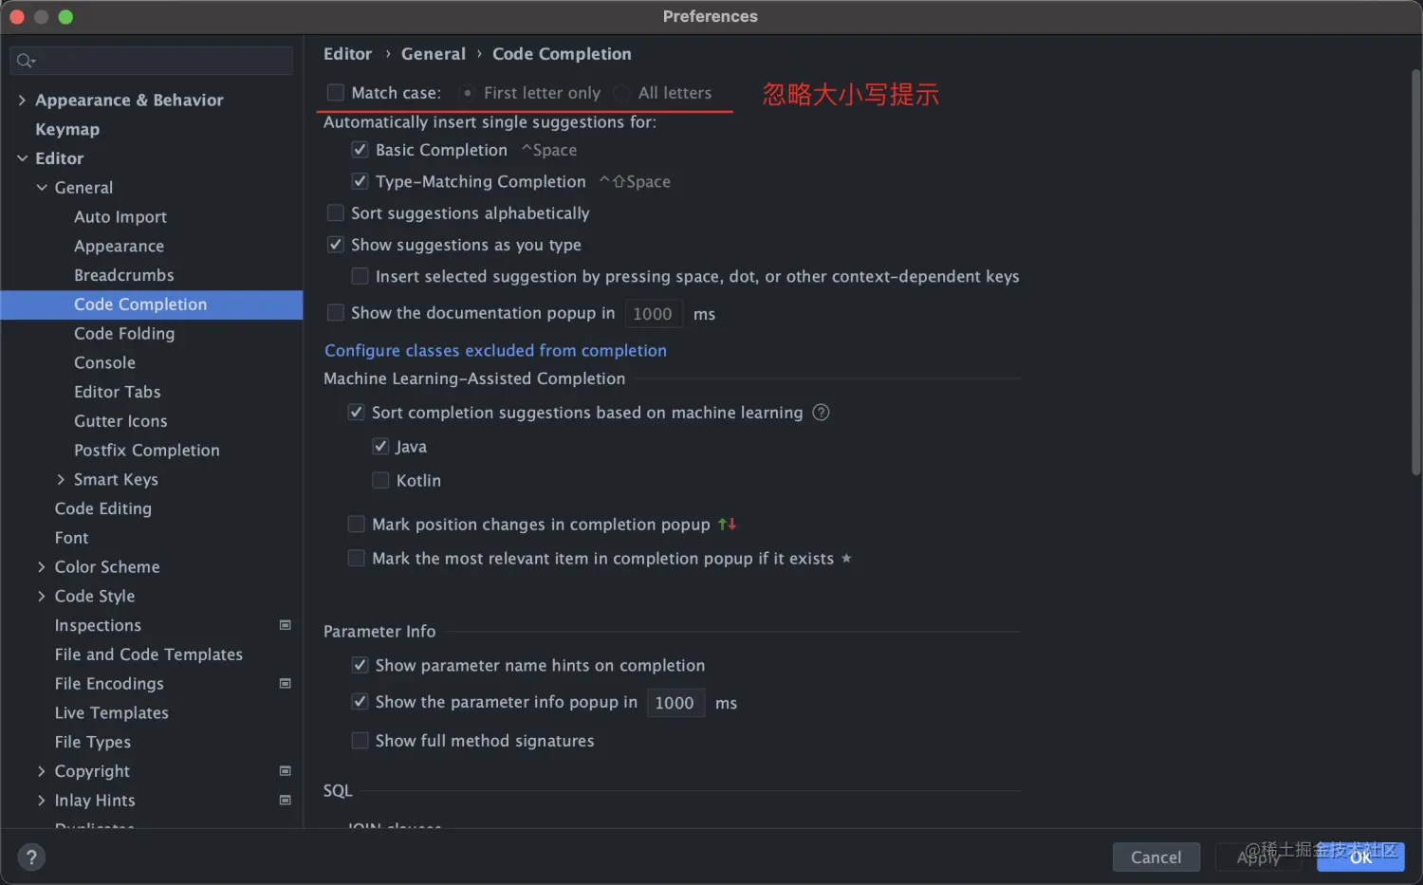Toggle Show the parameter info popup checkbox

click(360, 702)
